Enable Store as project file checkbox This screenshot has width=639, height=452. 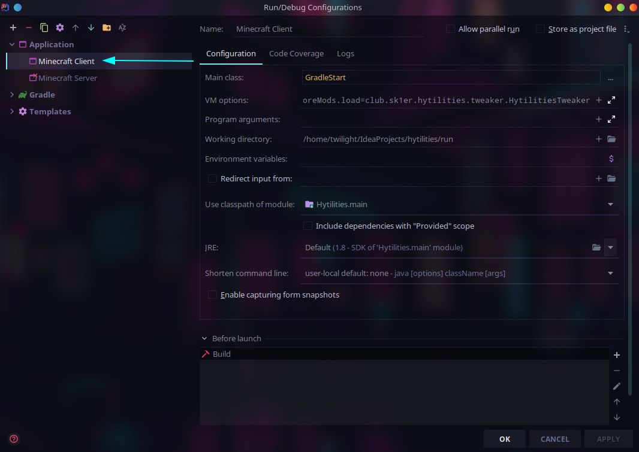coord(540,29)
